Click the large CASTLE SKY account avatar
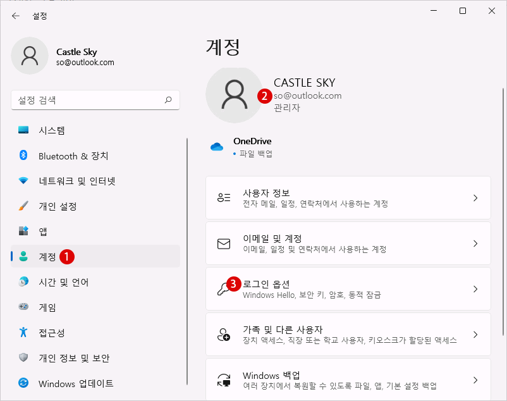 [235, 95]
